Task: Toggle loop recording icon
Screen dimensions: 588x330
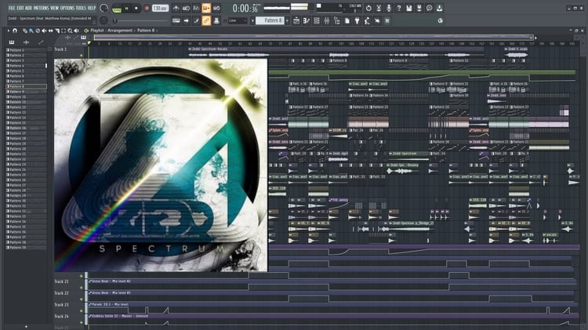Action: tap(216, 8)
